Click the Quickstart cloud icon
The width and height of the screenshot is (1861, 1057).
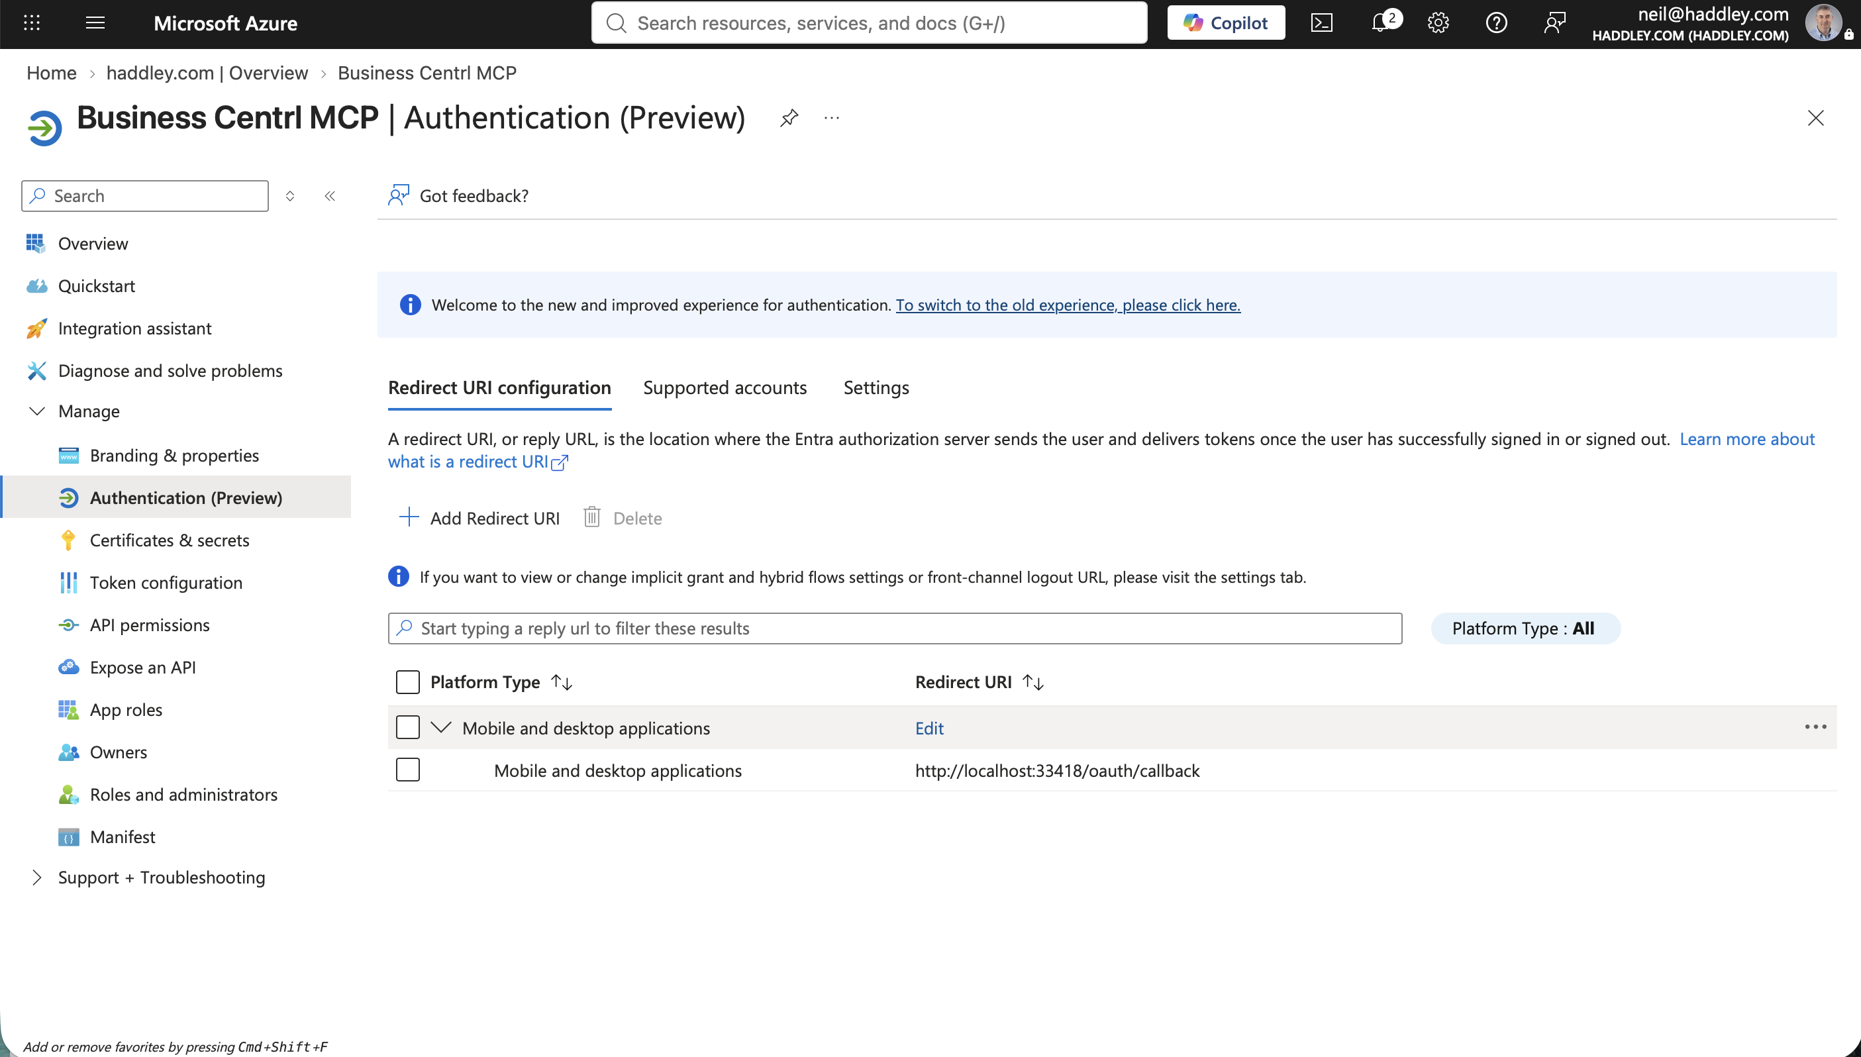36,286
